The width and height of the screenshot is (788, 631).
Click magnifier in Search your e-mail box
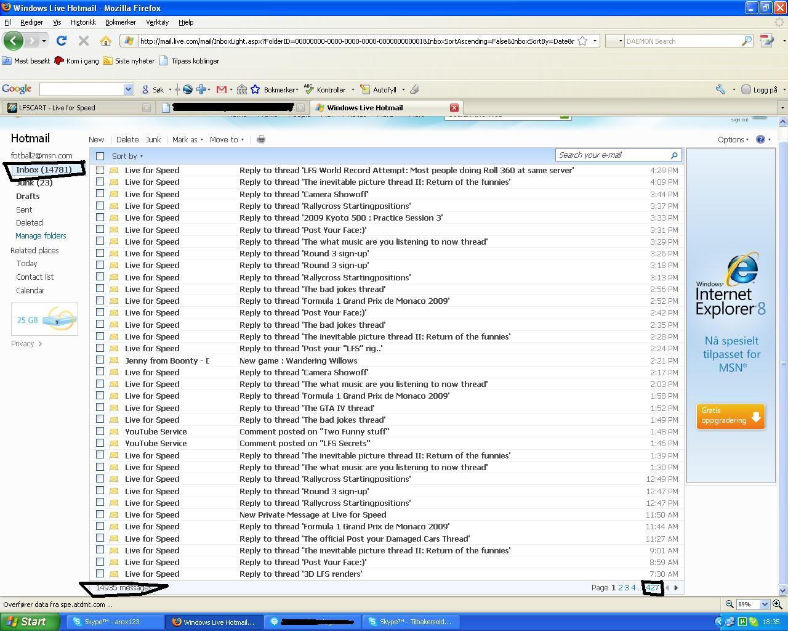click(x=674, y=155)
